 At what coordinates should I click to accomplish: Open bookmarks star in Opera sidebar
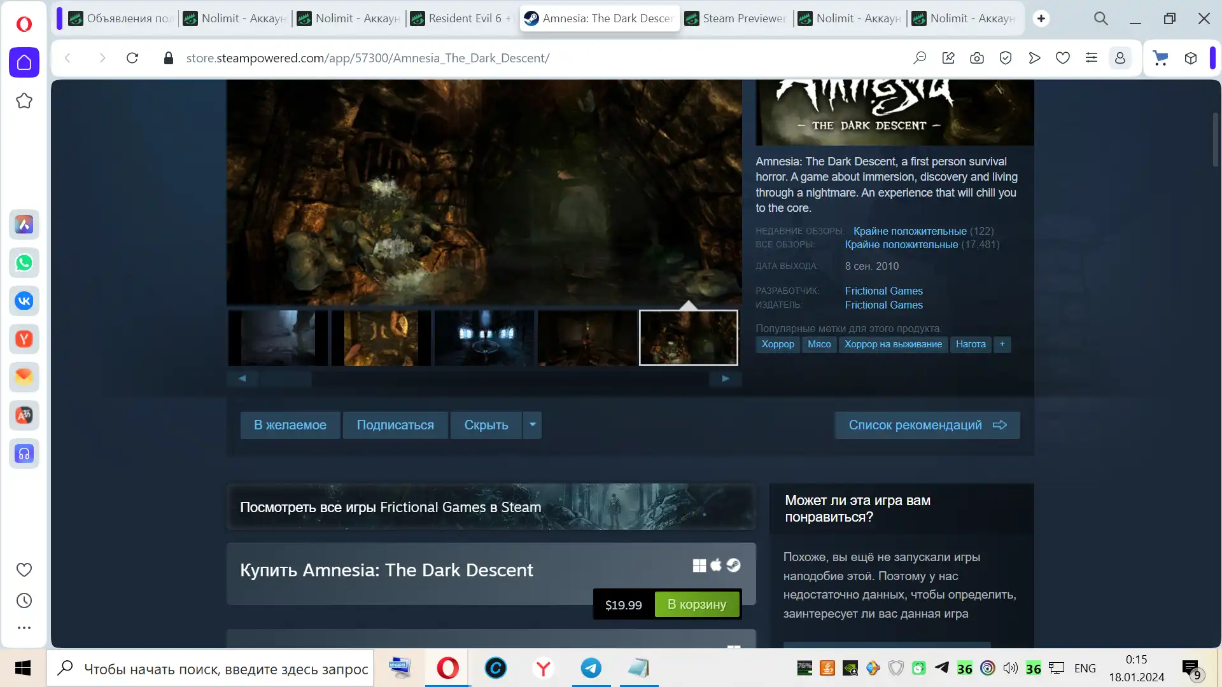point(24,101)
